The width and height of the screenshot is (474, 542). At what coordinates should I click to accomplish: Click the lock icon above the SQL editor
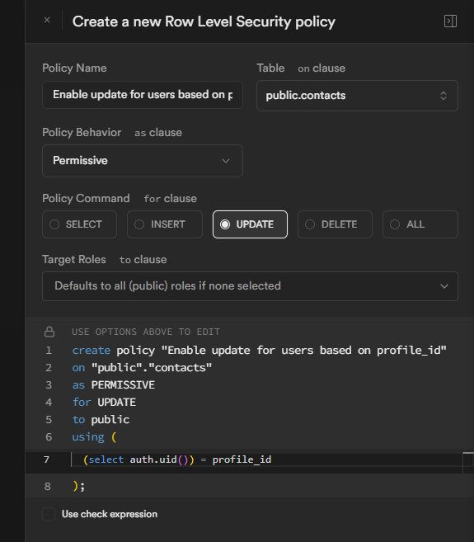pos(49,332)
